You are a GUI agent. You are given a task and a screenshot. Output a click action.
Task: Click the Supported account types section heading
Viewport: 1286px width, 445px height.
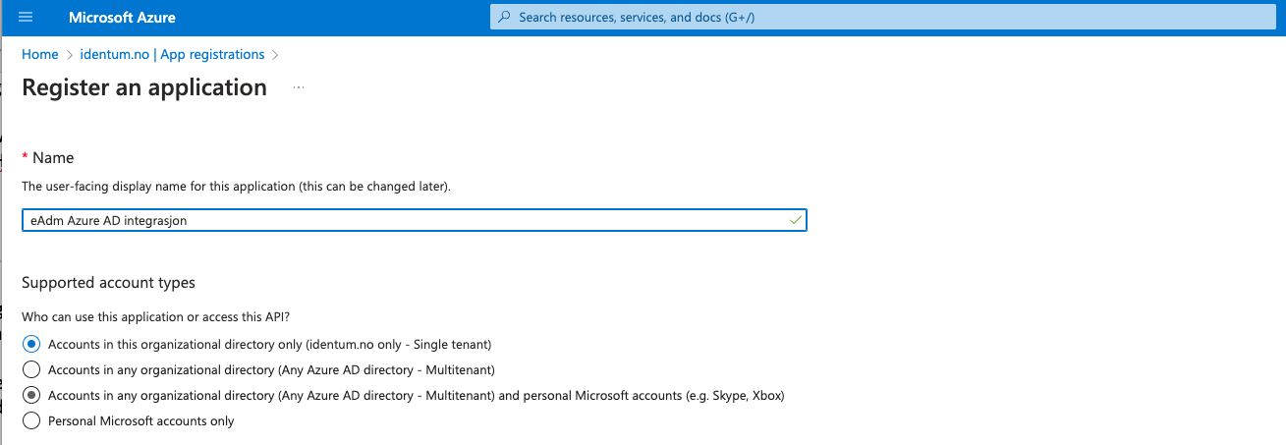108,283
